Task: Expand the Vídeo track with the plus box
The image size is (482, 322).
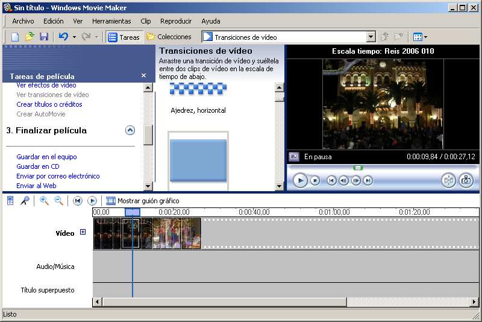Action: click(x=83, y=233)
